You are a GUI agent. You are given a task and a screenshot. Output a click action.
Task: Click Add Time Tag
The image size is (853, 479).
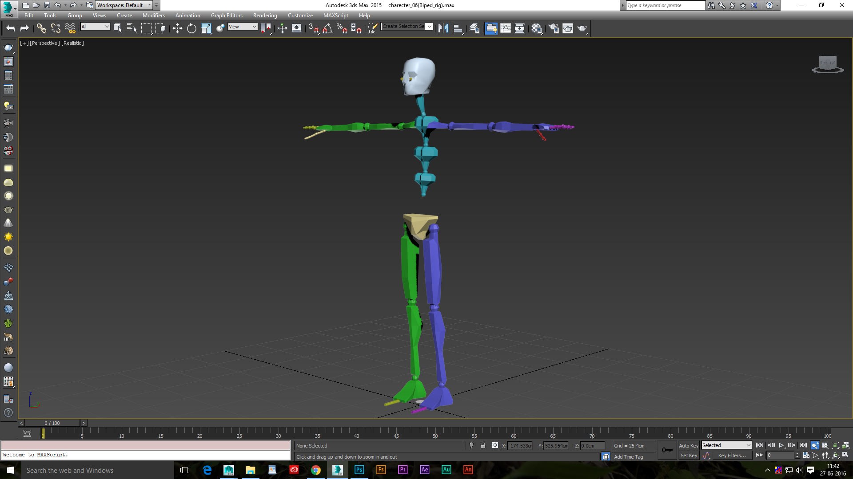coord(628,457)
